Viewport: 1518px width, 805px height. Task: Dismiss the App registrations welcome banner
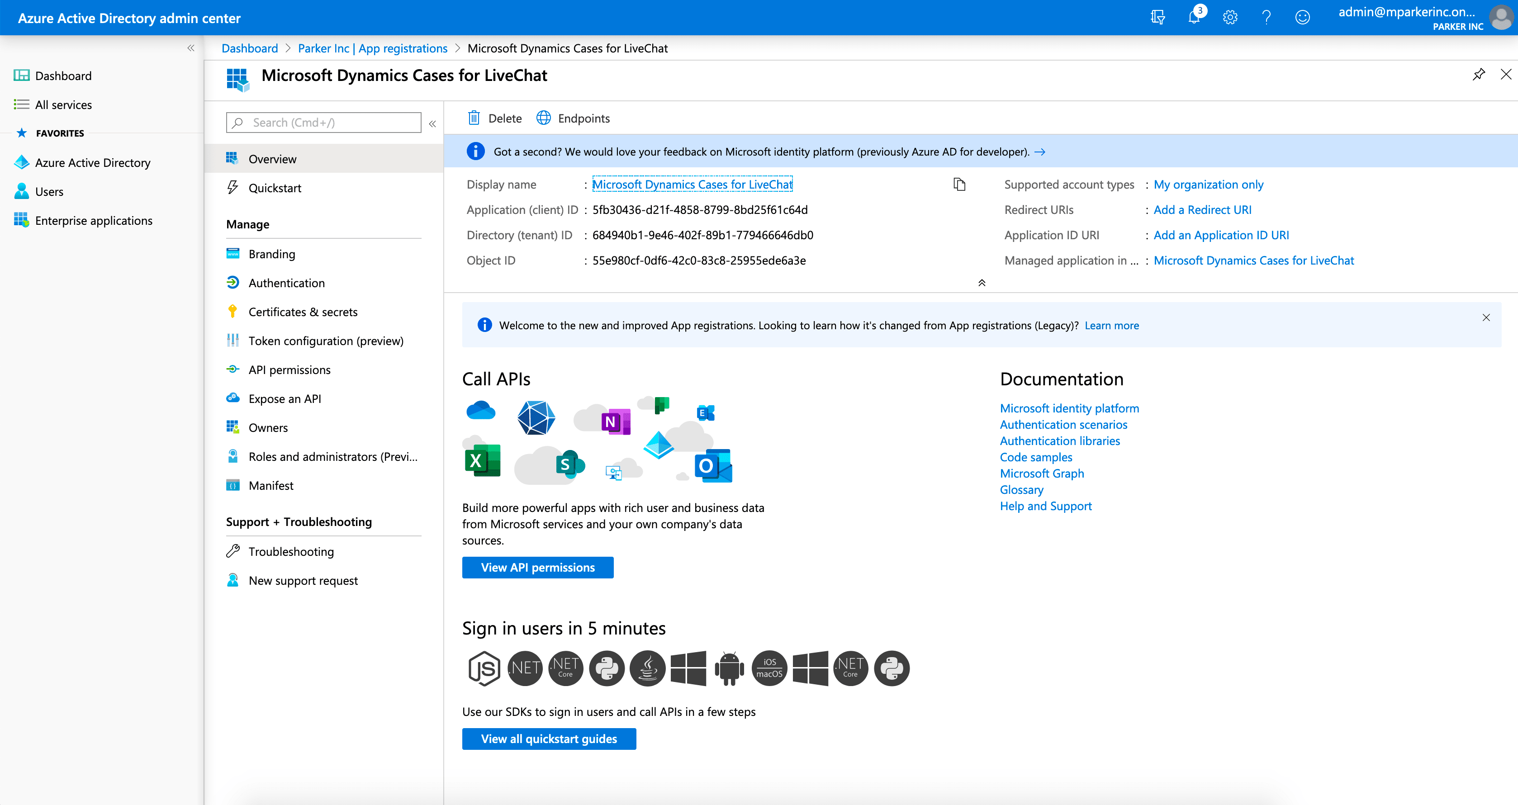click(1486, 317)
